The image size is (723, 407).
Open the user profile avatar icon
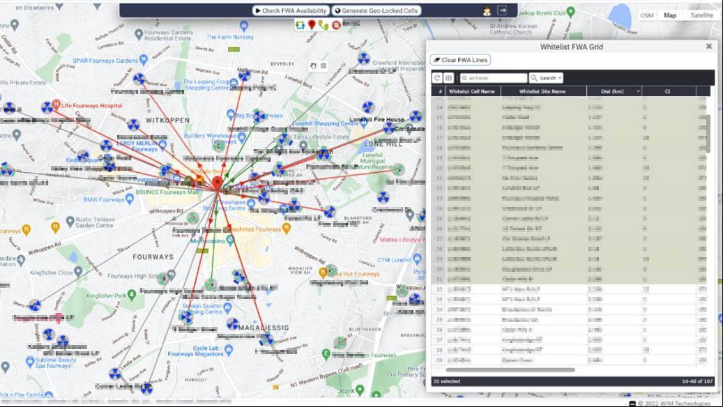point(487,11)
